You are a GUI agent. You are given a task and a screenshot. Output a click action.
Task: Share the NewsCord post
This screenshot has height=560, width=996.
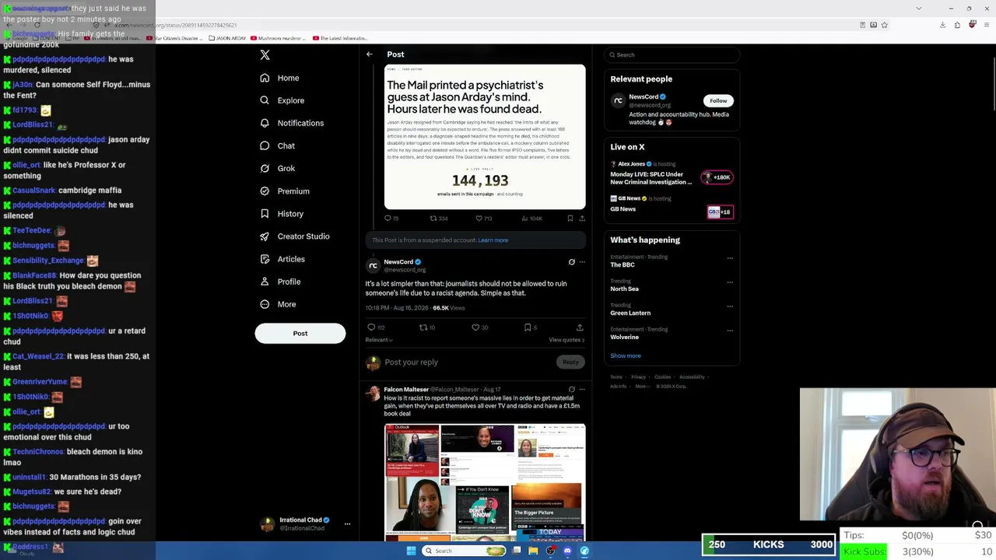pos(580,327)
